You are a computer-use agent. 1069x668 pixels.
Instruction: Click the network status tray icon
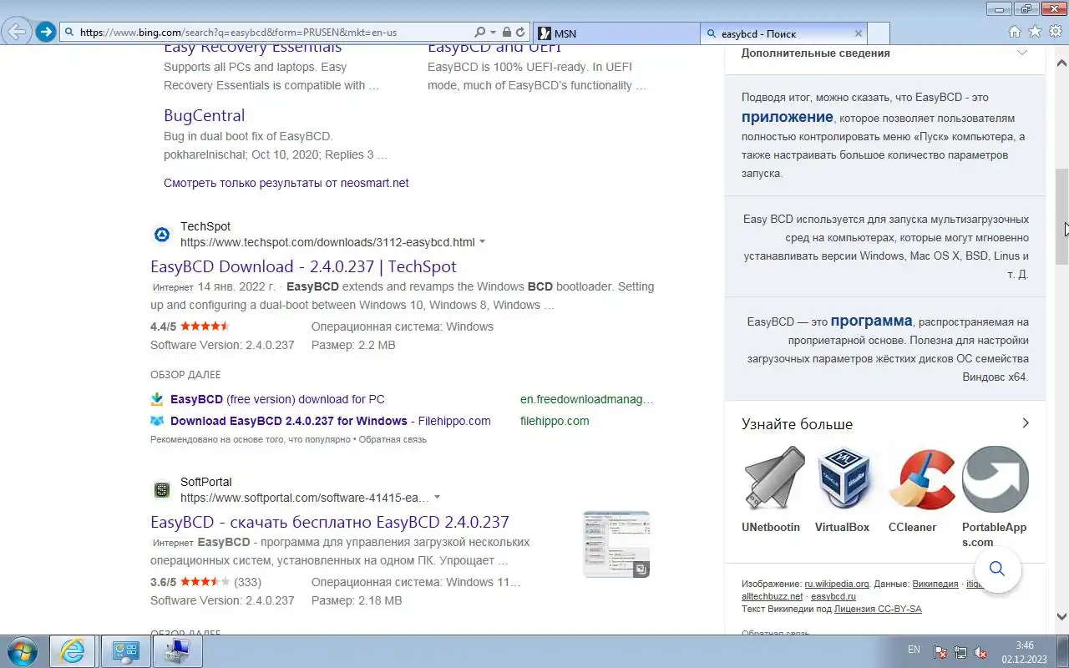tap(960, 652)
